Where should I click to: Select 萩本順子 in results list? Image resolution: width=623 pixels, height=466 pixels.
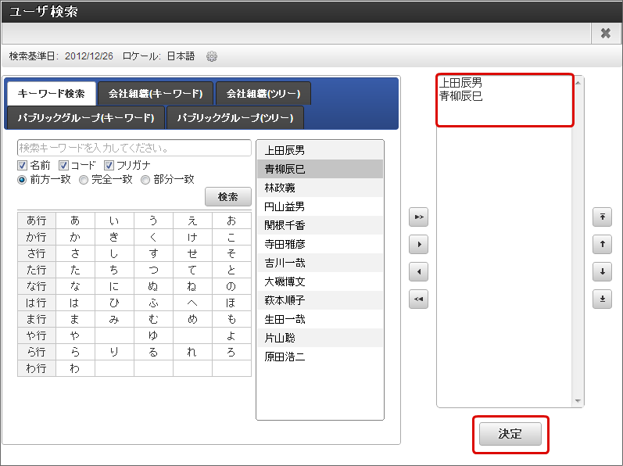tap(320, 300)
